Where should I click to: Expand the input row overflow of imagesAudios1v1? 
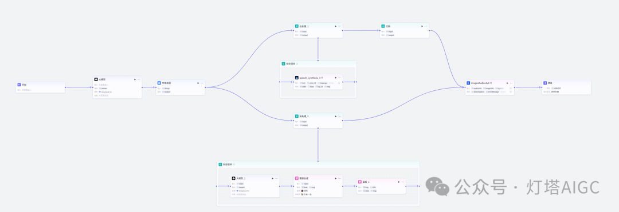pyautogui.click(x=511, y=88)
